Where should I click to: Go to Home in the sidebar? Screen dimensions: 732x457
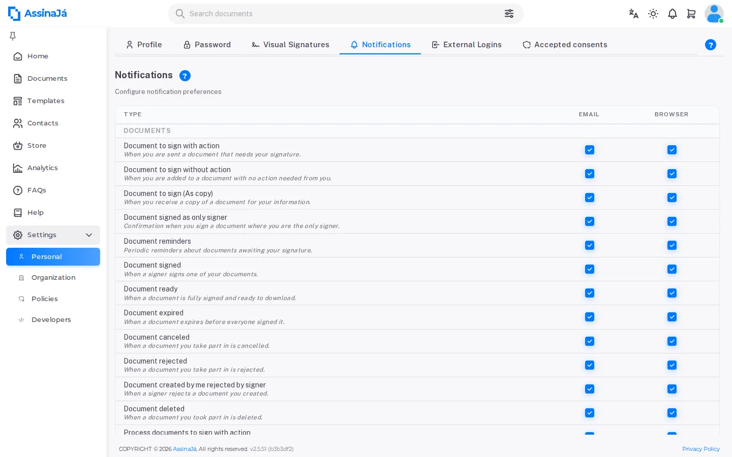(53, 56)
